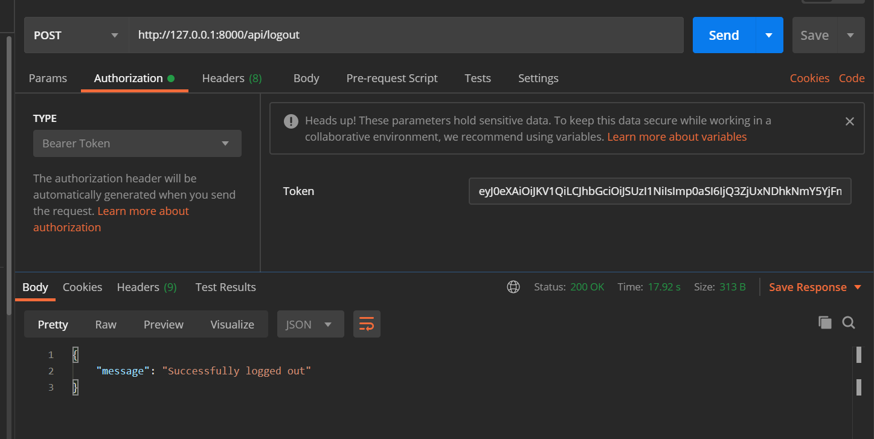Image resolution: width=874 pixels, height=439 pixels.
Task: Open the request method dropdown showing POST
Action: point(76,35)
